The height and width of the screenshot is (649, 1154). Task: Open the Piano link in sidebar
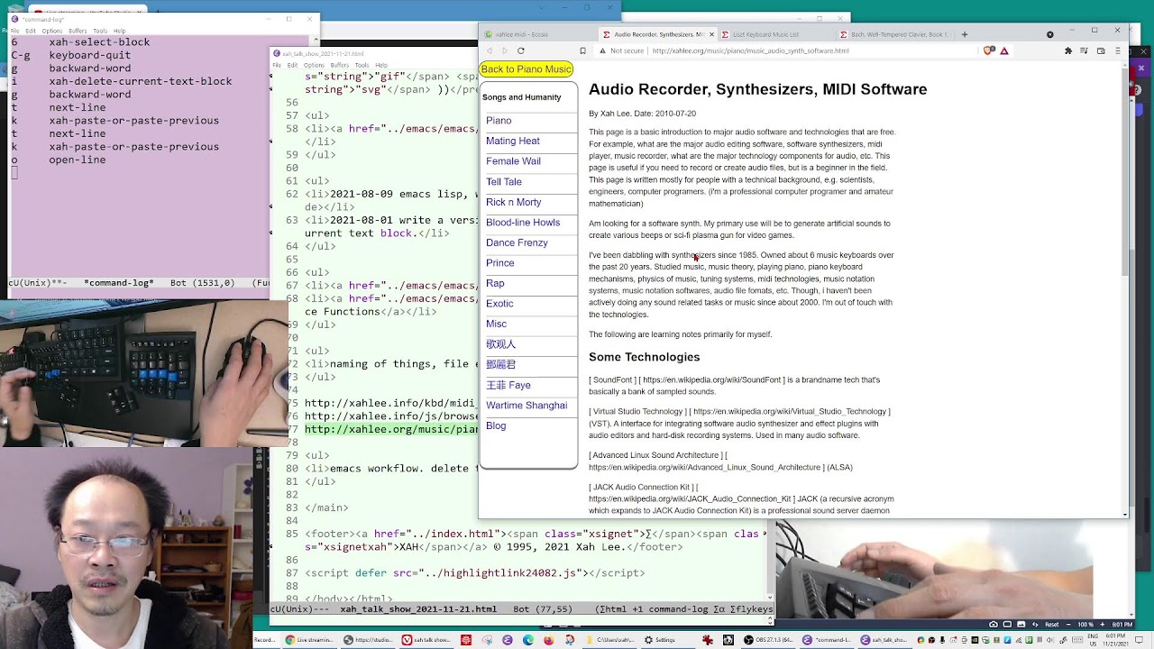tap(499, 121)
